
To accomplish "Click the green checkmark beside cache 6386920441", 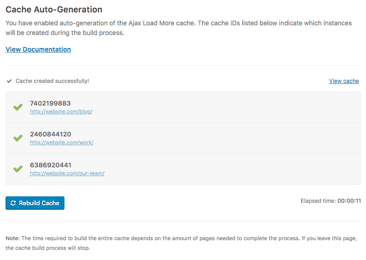I will 18,169.
